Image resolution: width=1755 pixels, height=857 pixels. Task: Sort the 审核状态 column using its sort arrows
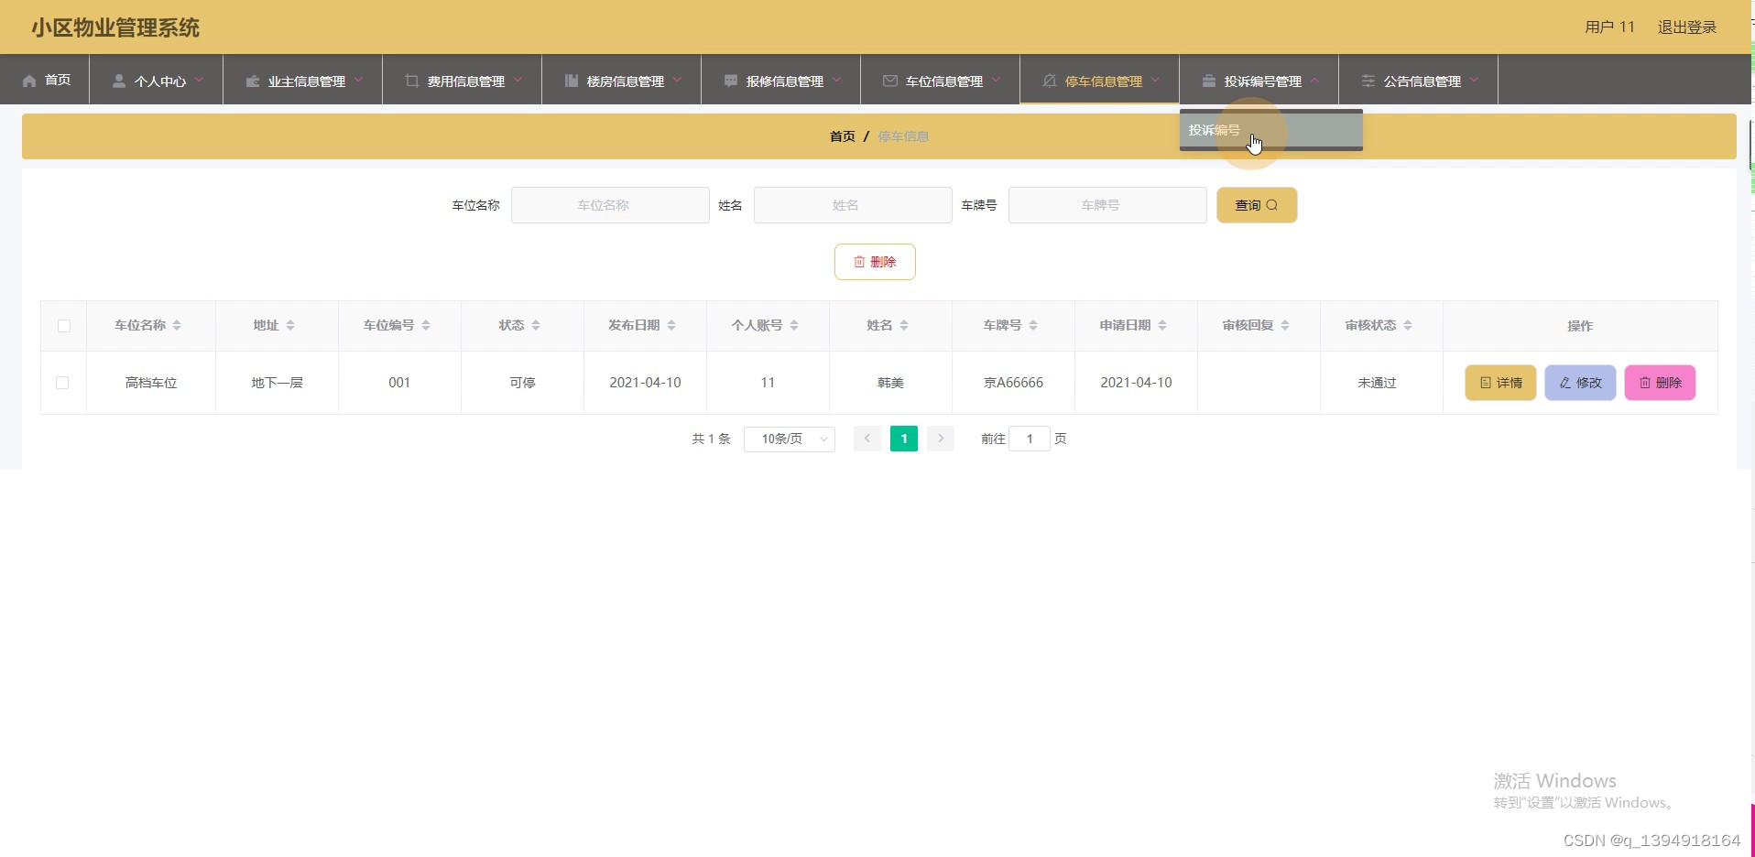point(1408,325)
